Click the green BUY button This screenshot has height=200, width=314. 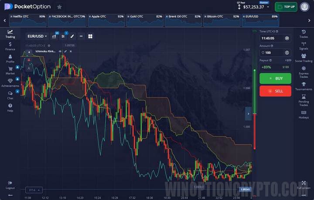275,78
